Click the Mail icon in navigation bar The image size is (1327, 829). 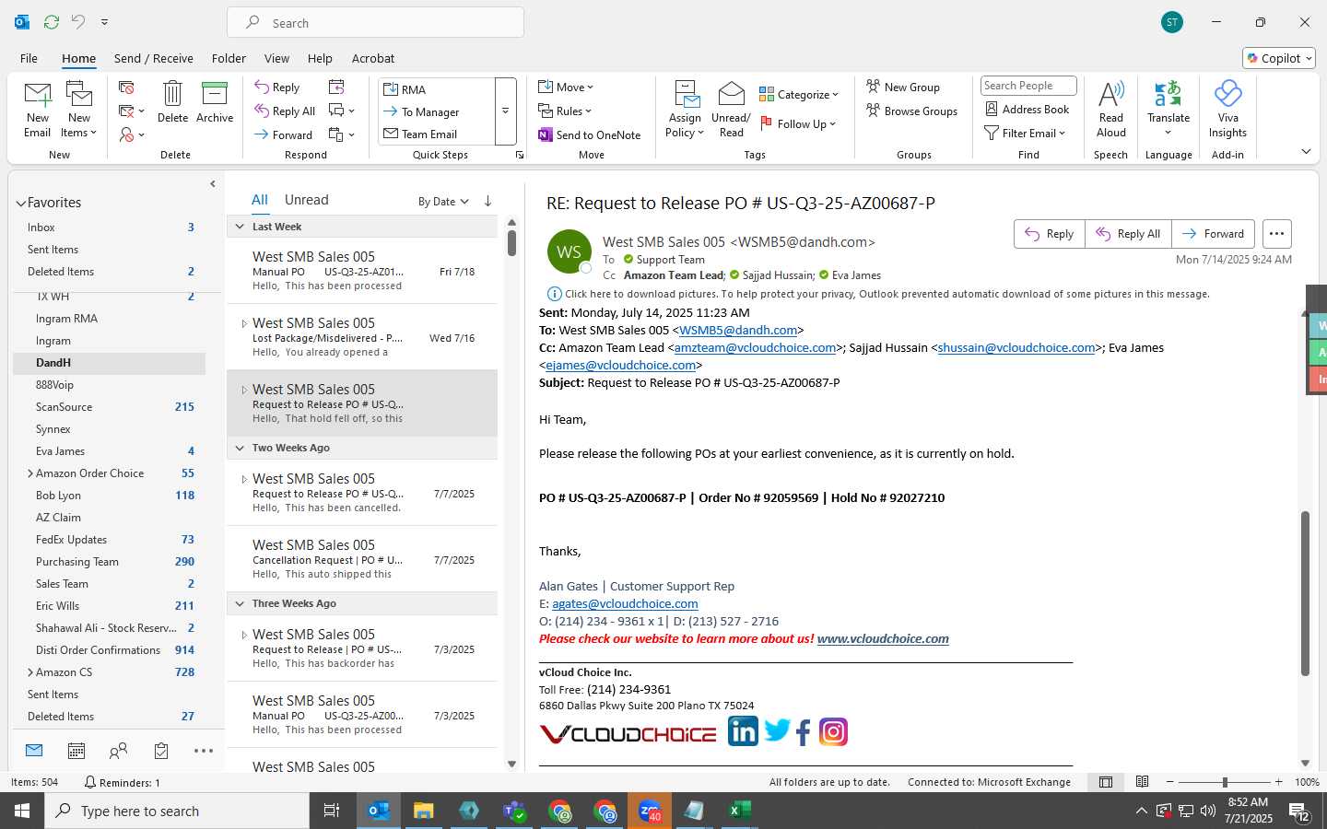[34, 751]
